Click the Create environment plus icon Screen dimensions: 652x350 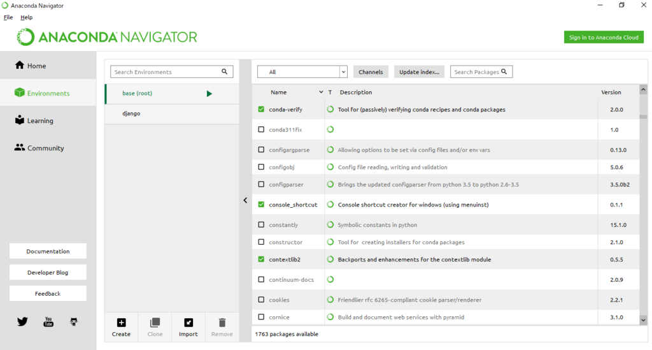click(x=121, y=323)
